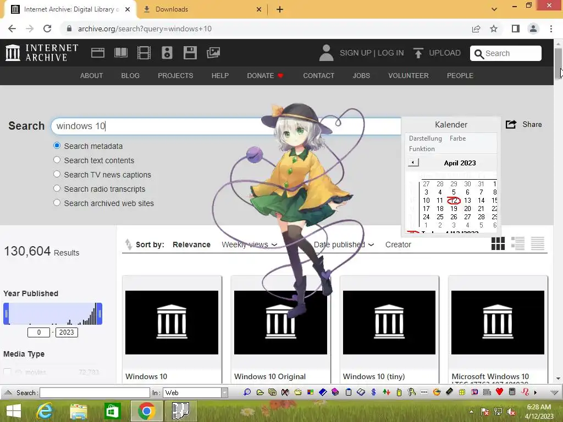563x422 pixels.
Task: Toggle sort direction arrows beside Sort by
Action: [128, 245]
